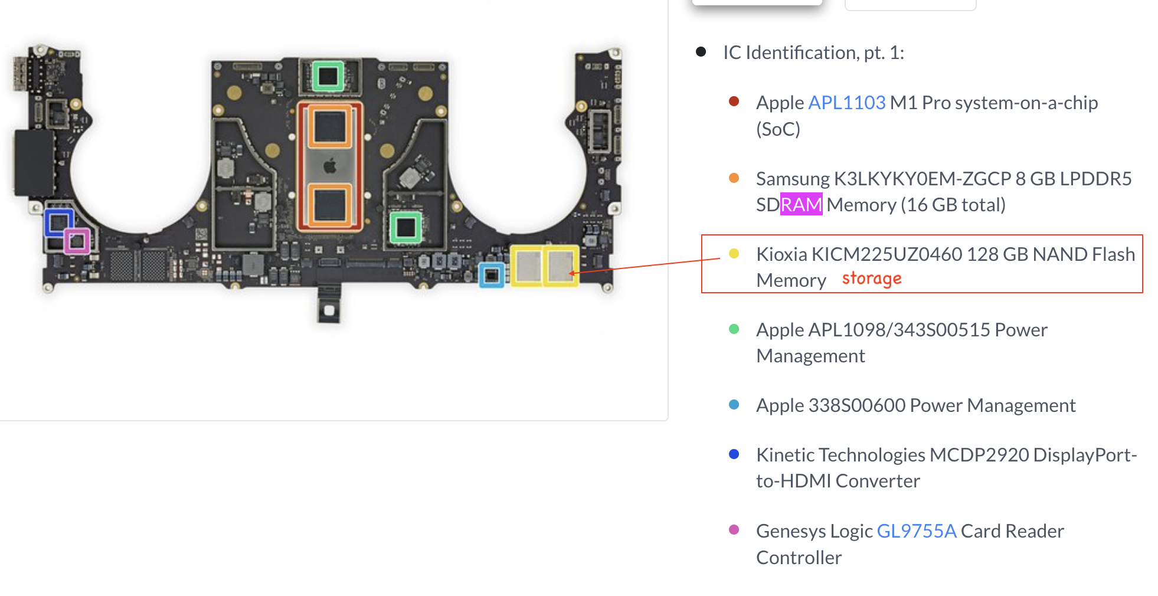Click the red bullet beside M1 Pro

(x=734, y=101)
